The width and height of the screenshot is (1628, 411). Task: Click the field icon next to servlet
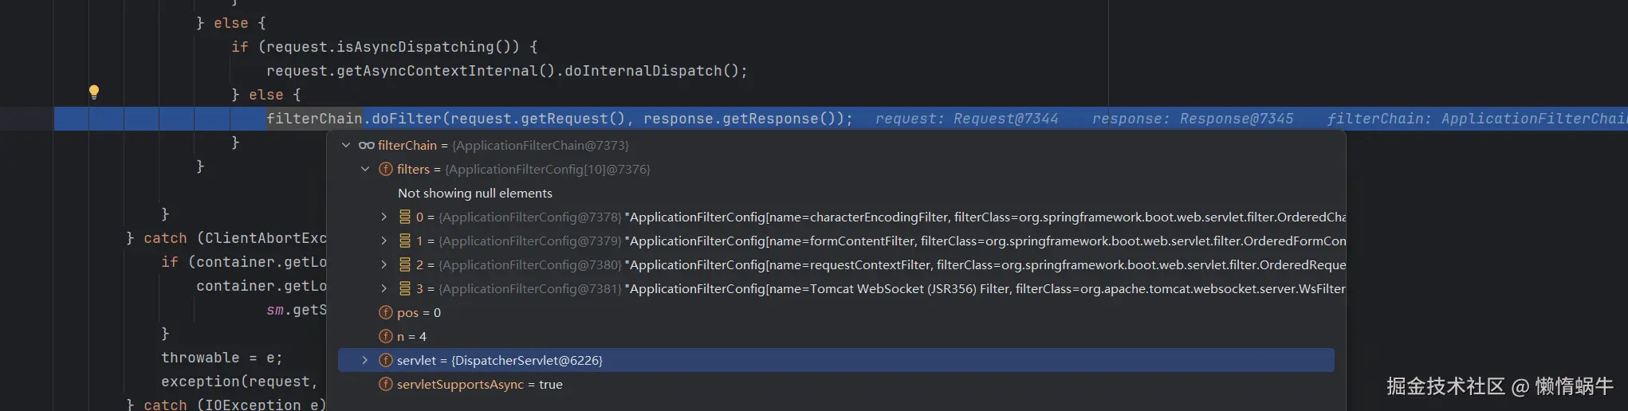(386, 361)
